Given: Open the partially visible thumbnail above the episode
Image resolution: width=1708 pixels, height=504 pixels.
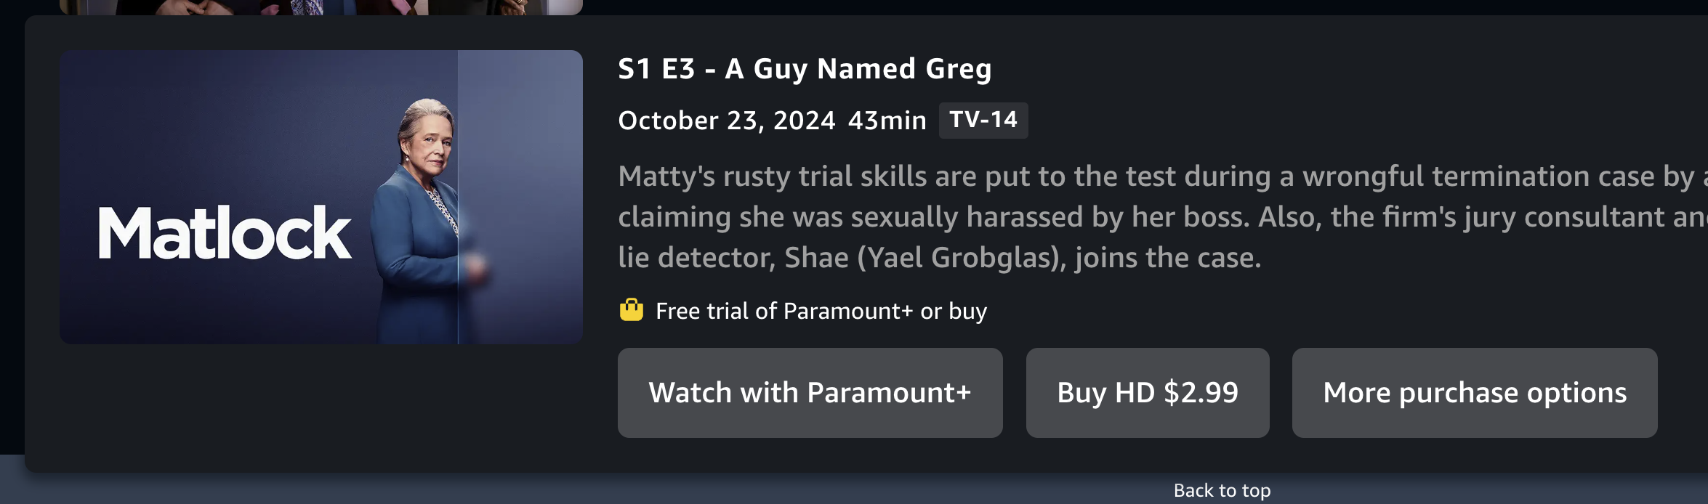Looking at the screenshot, I should pyautogui.click(x=321, y=7).
